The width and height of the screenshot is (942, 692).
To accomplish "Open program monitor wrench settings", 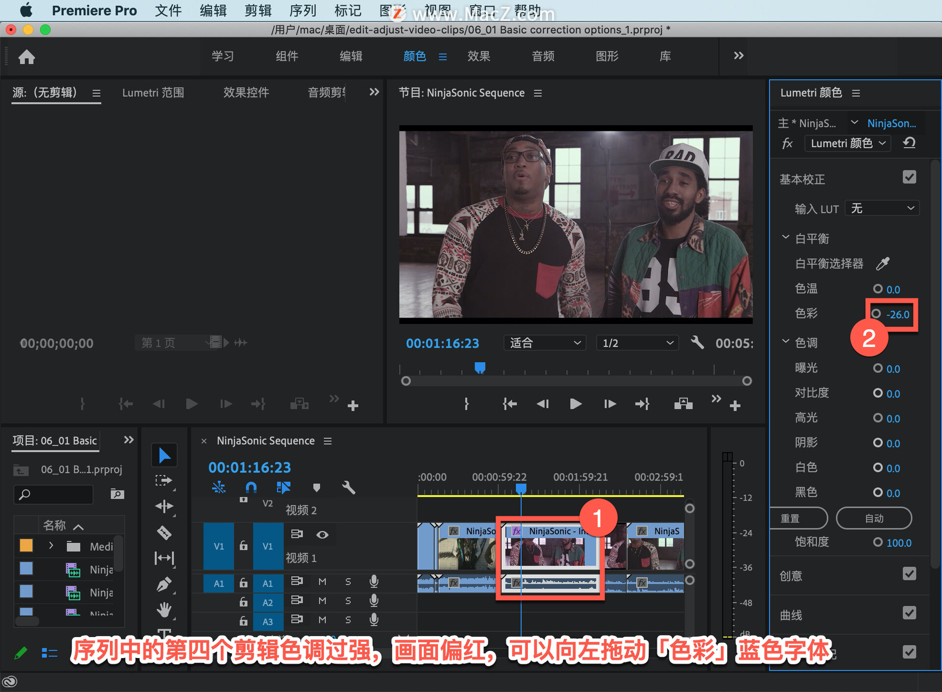I will [697, 343].
